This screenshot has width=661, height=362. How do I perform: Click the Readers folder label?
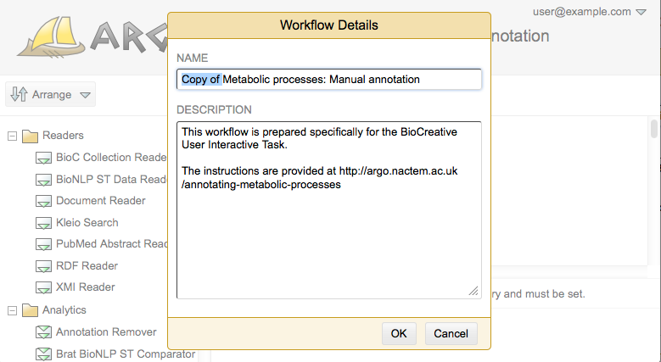click(64, 136)
